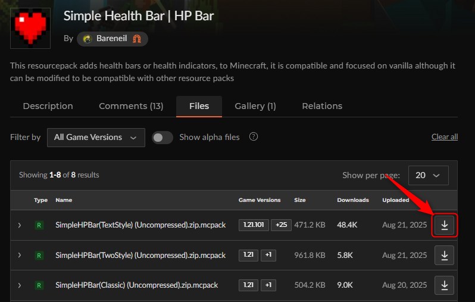Click the Type column header
The width and height of the screenshot is (475, 302).
(x=40, y=200)
